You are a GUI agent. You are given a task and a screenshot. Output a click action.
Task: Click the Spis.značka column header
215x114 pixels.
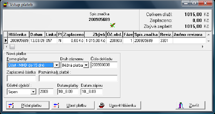tap(146, 35)
